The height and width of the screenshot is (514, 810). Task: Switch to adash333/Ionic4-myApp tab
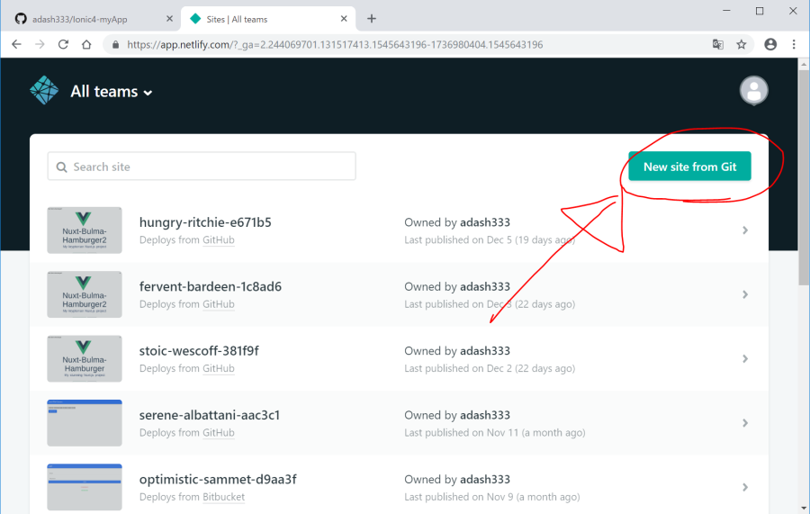(x=88, y=18)
